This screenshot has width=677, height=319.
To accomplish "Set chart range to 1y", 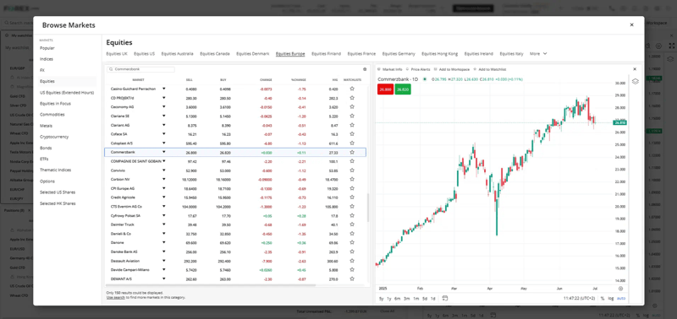I will [x=389, y=298].
